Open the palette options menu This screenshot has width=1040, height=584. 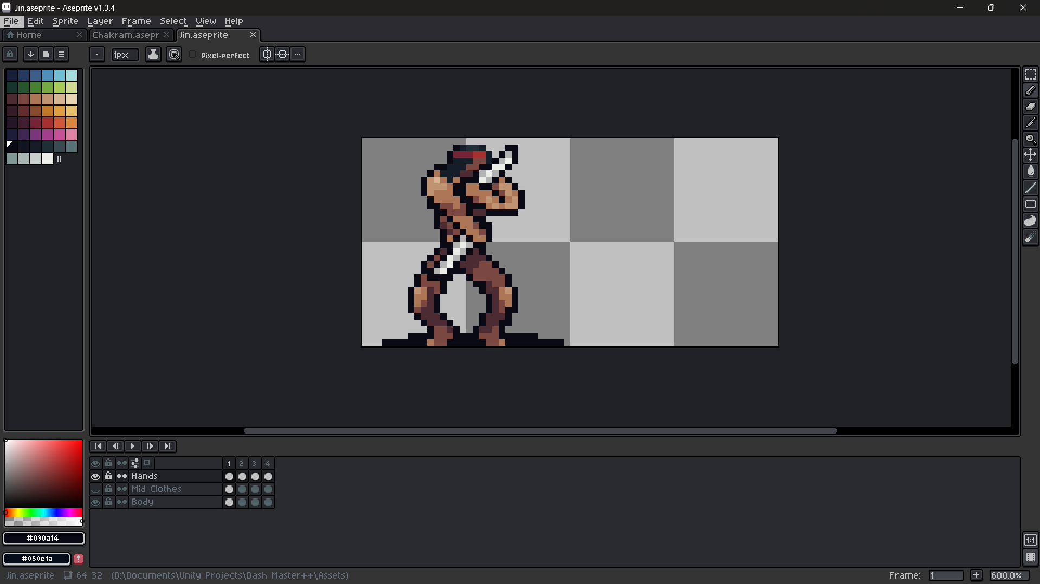(x=61, y=54)
